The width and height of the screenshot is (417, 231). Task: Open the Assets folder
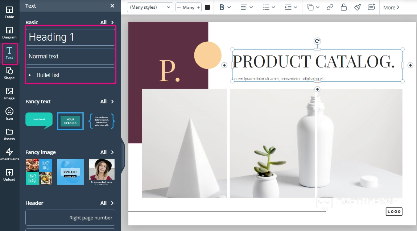pyautogui.click(x=9, y=134)
